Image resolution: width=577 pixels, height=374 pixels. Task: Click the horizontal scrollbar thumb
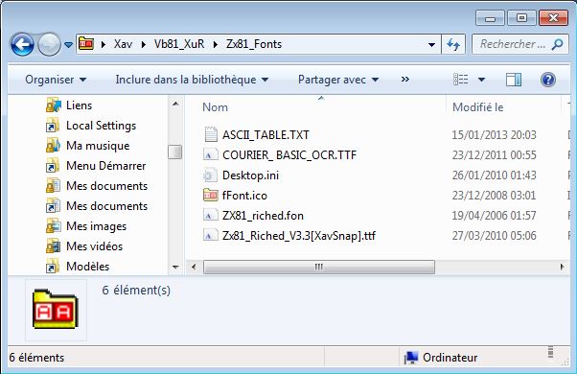point(318,267)
